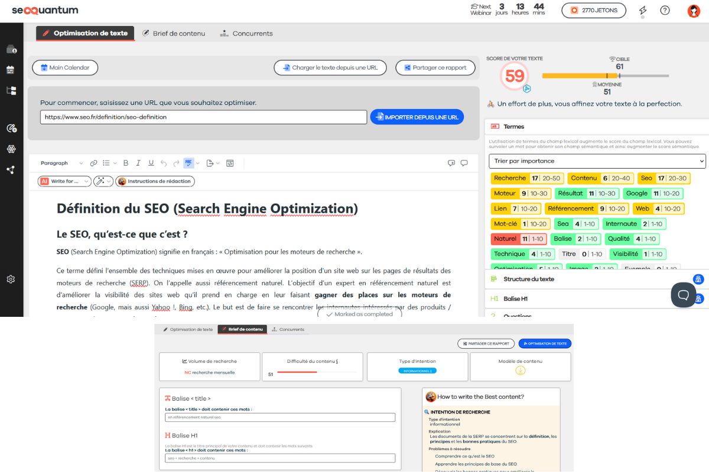The width and height of the screenshot is (709, 472).
Task: Download the content model icon
Action: [520, 371]
